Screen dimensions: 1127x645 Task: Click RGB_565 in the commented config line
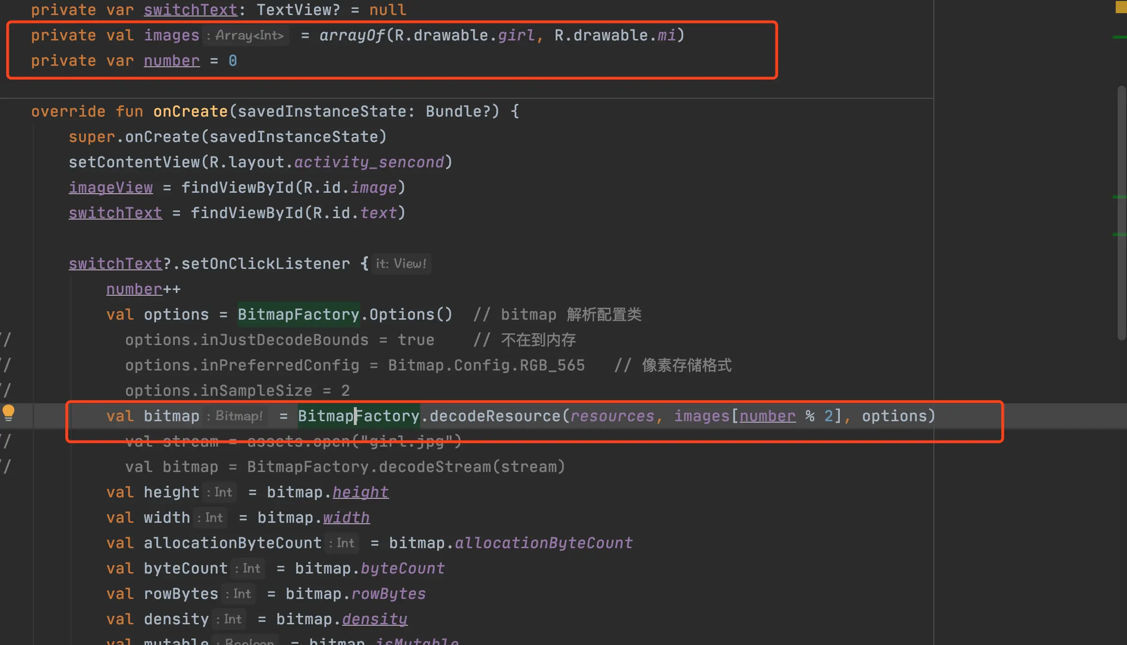tap(552, 365)
